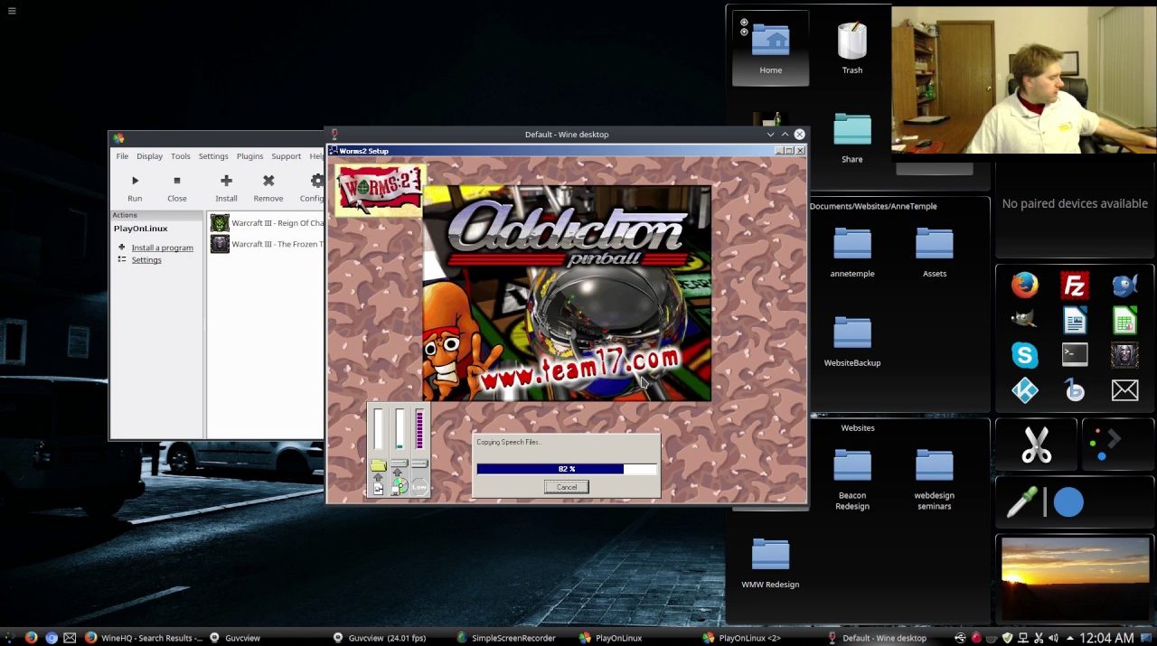Open LibreOffice Calc from the launcher grid
The image size is (1157, 646).
(x=1124, y=320)
